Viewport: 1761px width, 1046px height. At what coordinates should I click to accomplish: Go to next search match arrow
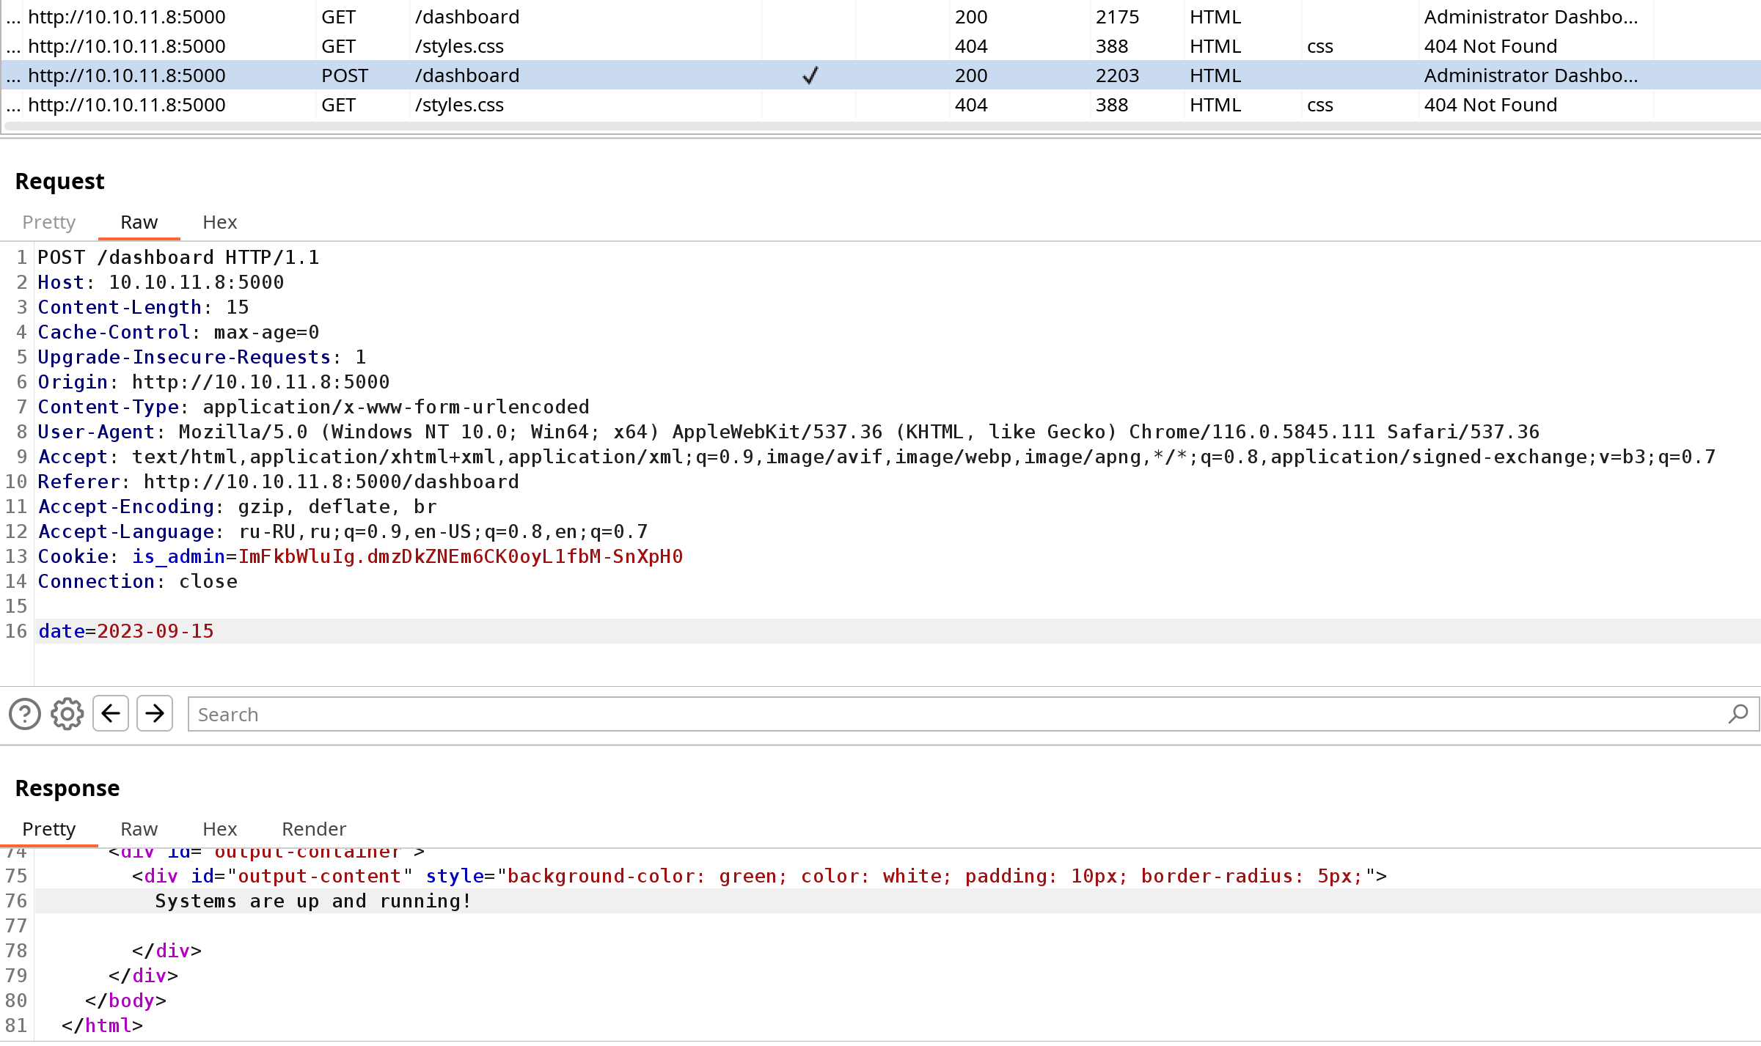point(155,713)
